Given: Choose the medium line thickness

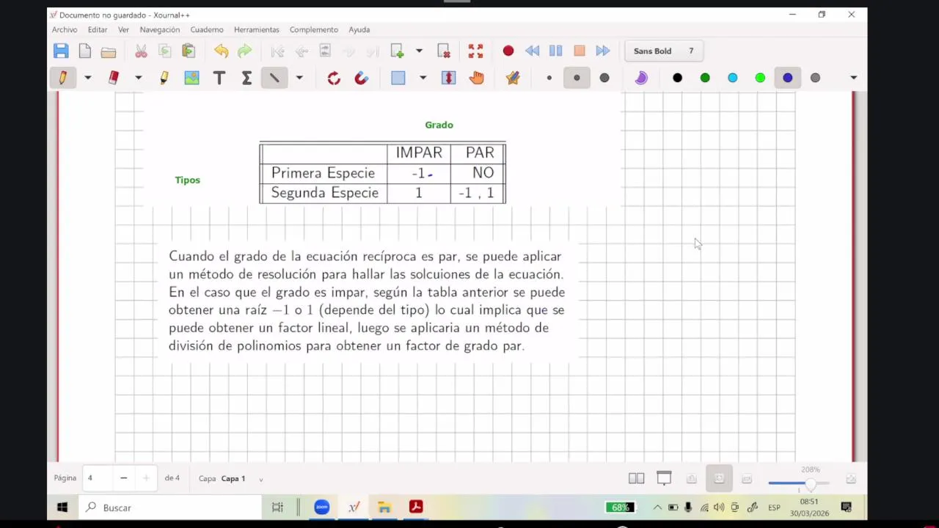Looking at the screenshot, I should click(577, 78).
